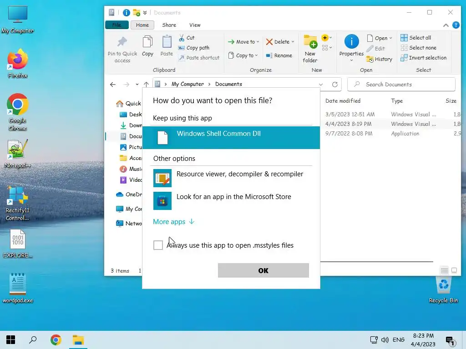Image resolution: width=466 pixels, height=349 pixels.
Task: Go up one folder level
Action: (146, 84)
